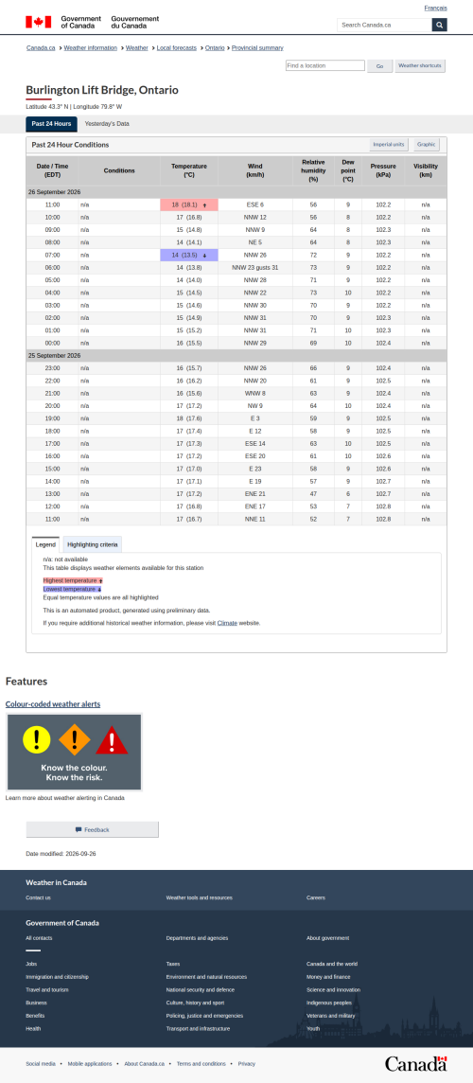Open Contact us footer link
This screenshot has width=473, height=1083.
[38, 897]
